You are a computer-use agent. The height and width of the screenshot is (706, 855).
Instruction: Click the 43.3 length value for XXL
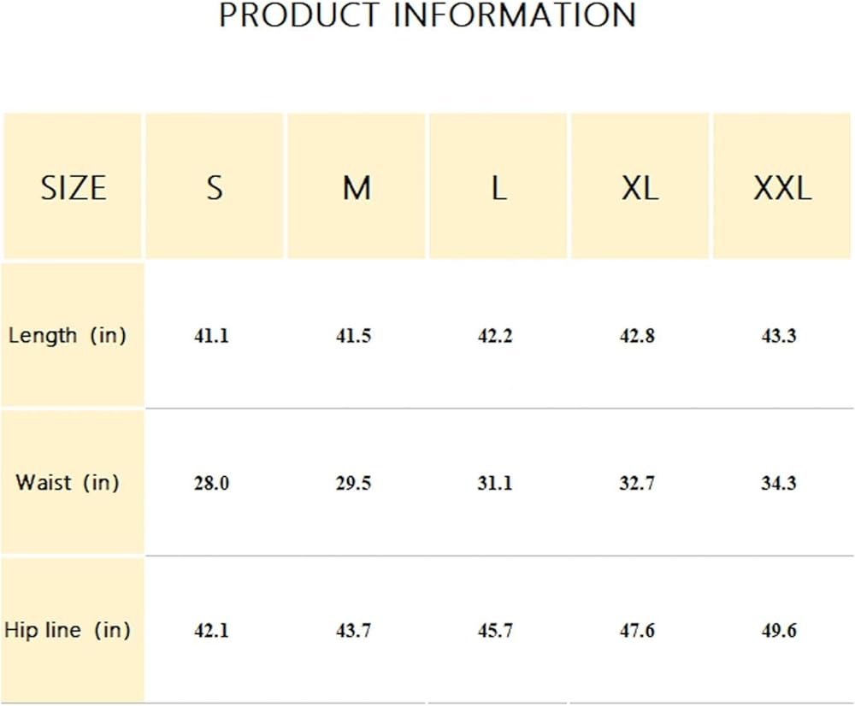pos(779,336)
